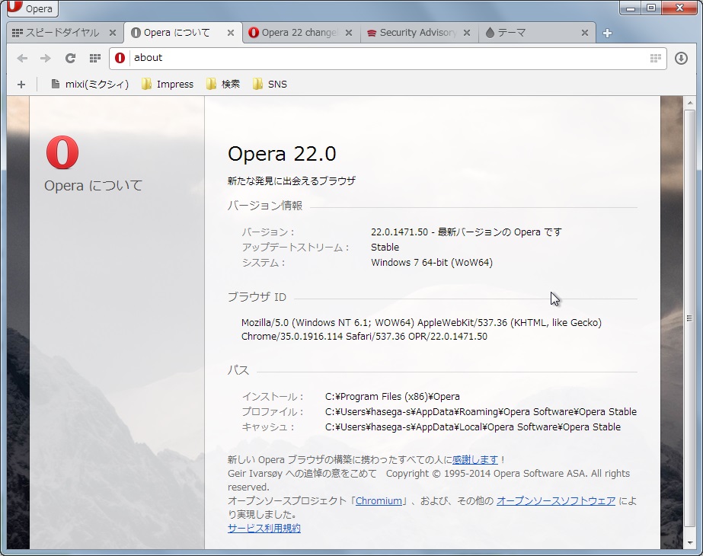Open the Impress bookmarks folder

[x=168, y=84]
